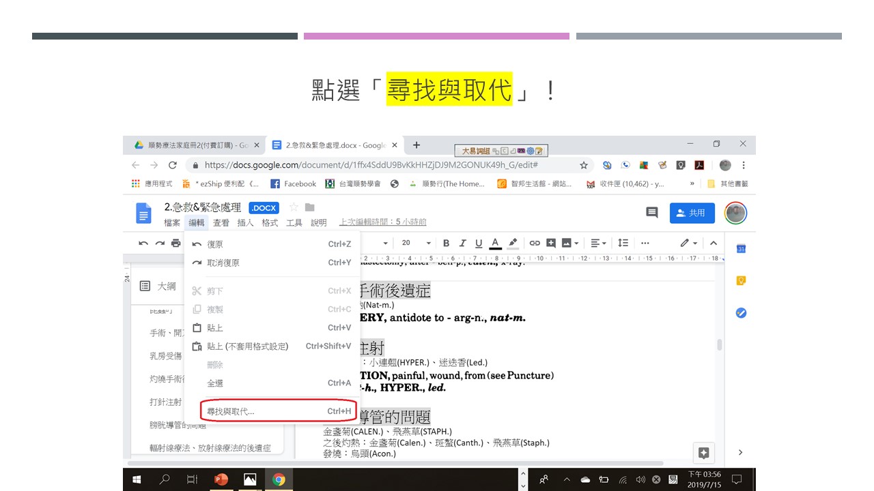Click the move to folder icon
Image resolution: width=874 pixels, height=491 pixels.
click(x=310, y=207)
